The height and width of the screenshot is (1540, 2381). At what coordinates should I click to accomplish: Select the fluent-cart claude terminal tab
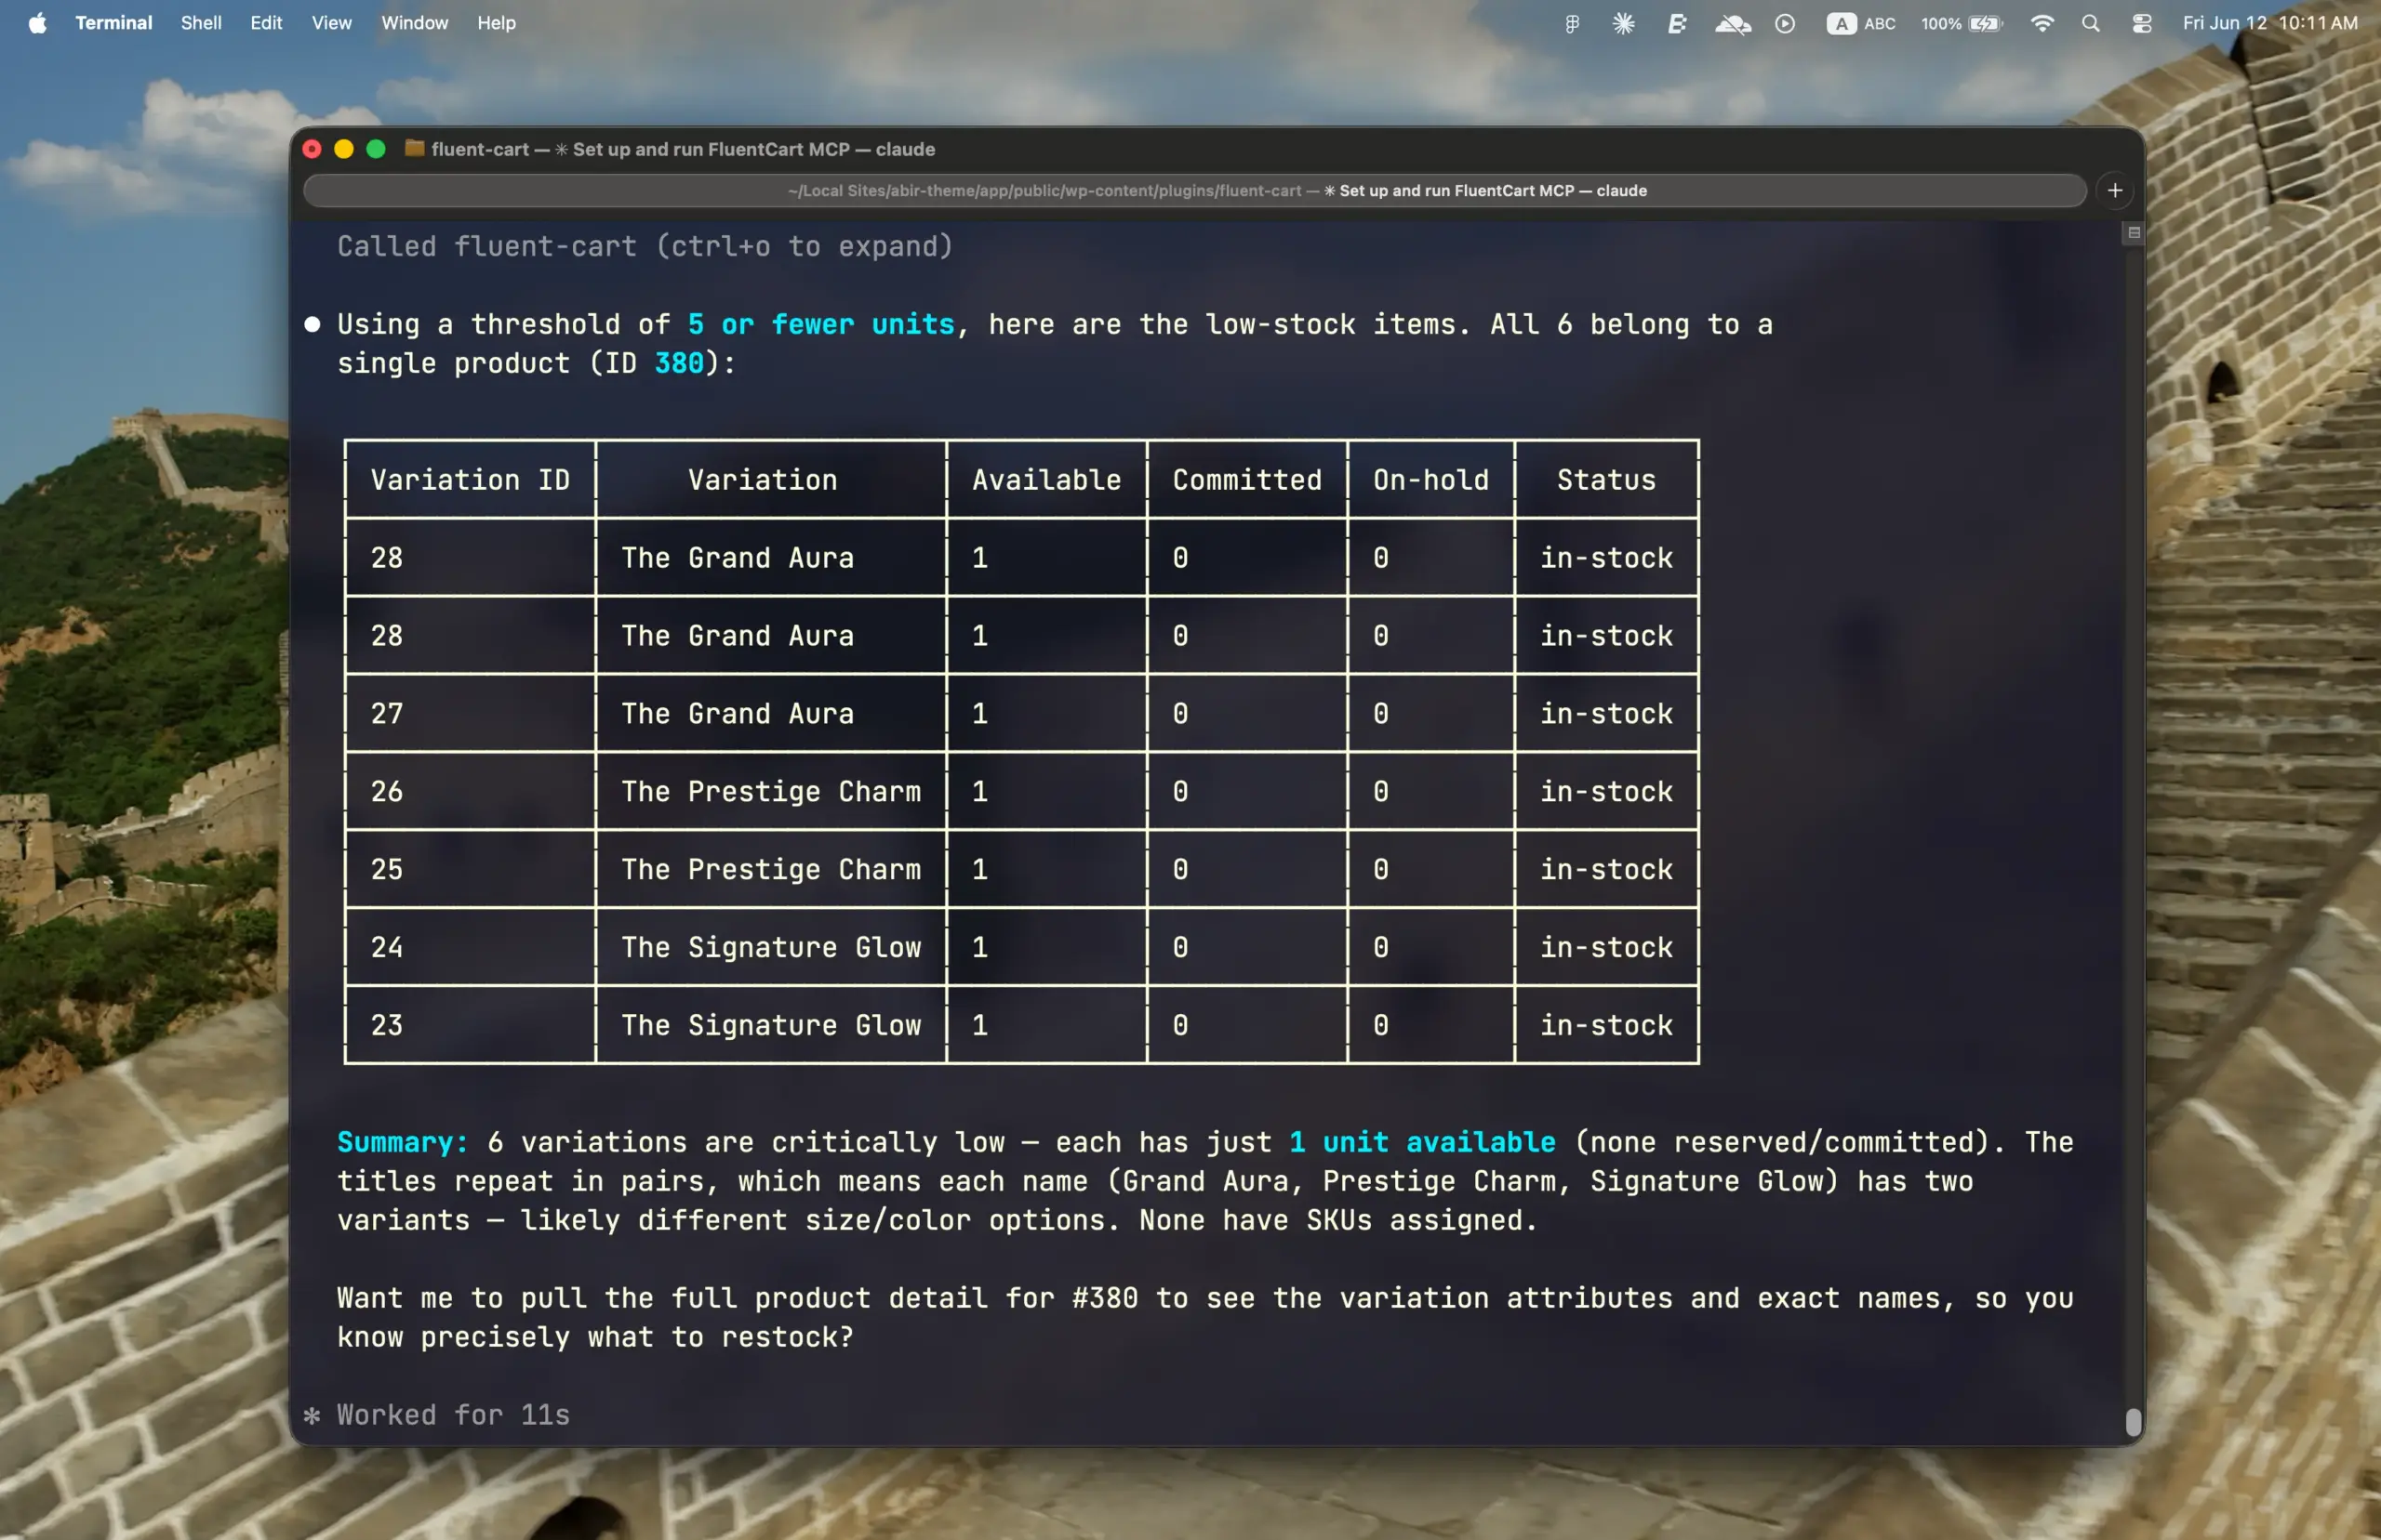coord(1194,190)
